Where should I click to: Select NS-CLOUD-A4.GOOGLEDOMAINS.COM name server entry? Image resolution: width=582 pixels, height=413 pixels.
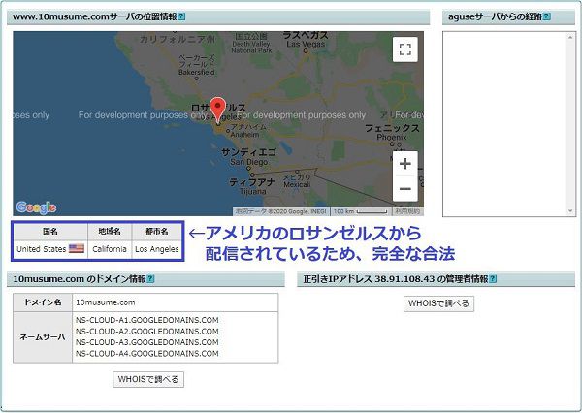click(x=147, y=353)
